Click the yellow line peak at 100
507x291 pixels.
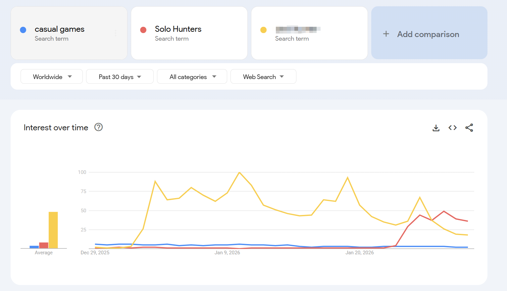point(239,172)
